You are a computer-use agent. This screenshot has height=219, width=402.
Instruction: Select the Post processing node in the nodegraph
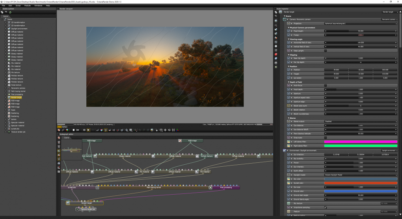click(226, 188)
